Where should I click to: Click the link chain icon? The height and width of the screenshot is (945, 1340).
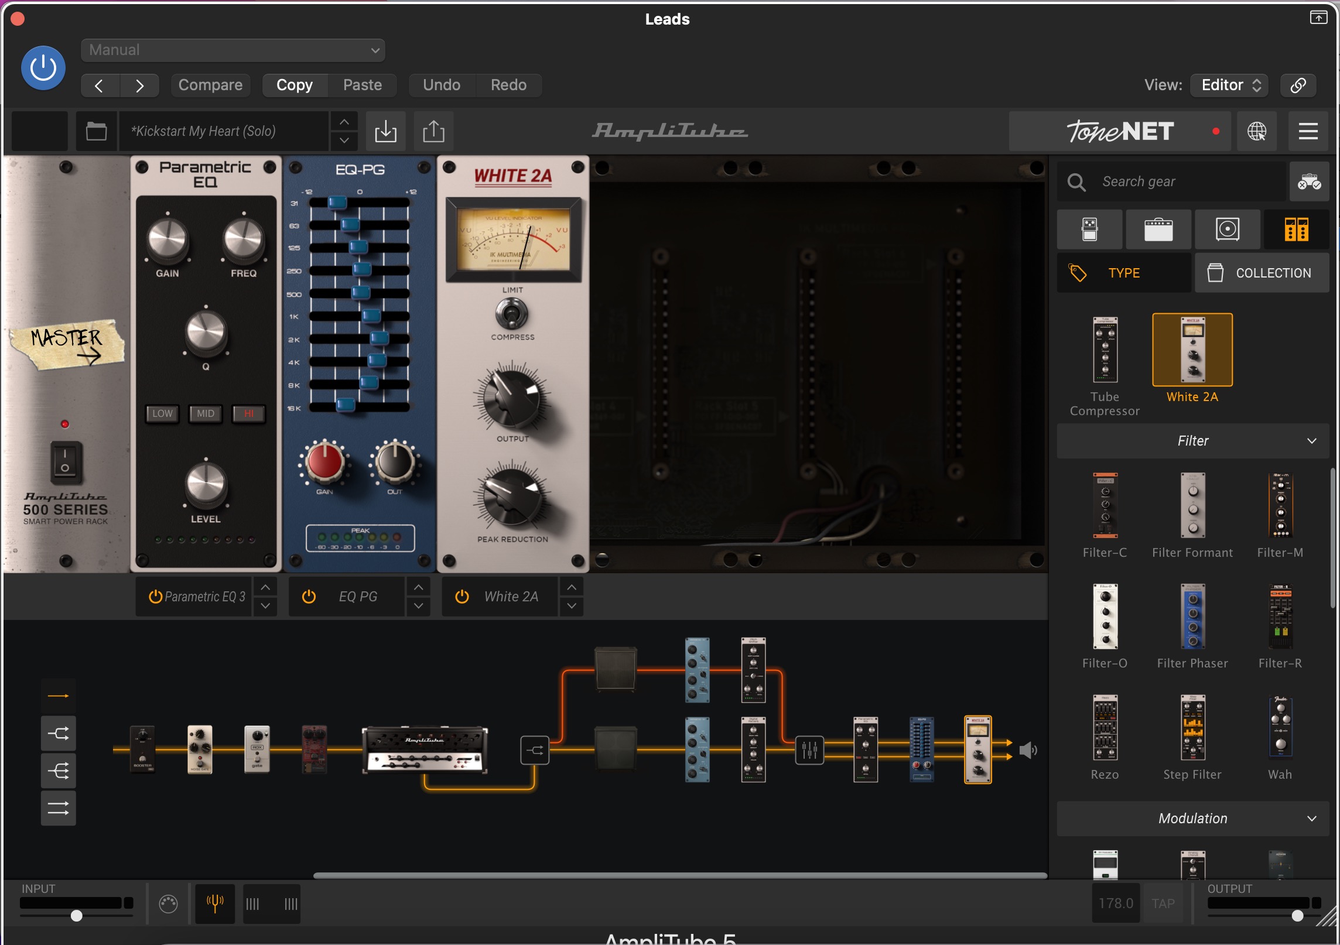click(1298, 85)
